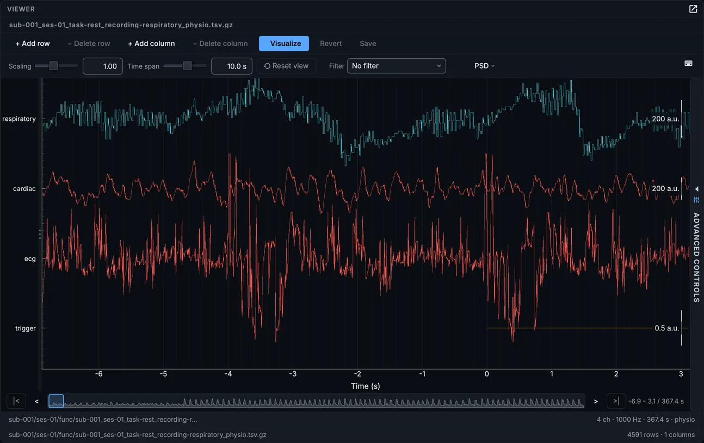The width and height of the screenshot is (704, 443).
Task: Add a new column
Action: tap(151, 44)
